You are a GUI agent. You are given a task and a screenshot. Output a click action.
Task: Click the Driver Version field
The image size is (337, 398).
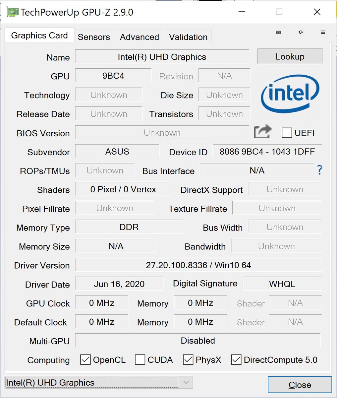[x=198, y=265]
